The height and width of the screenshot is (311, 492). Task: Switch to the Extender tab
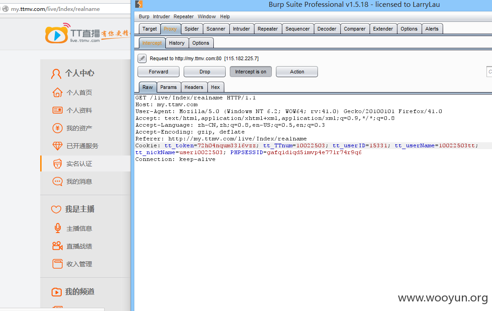[383, 29]
